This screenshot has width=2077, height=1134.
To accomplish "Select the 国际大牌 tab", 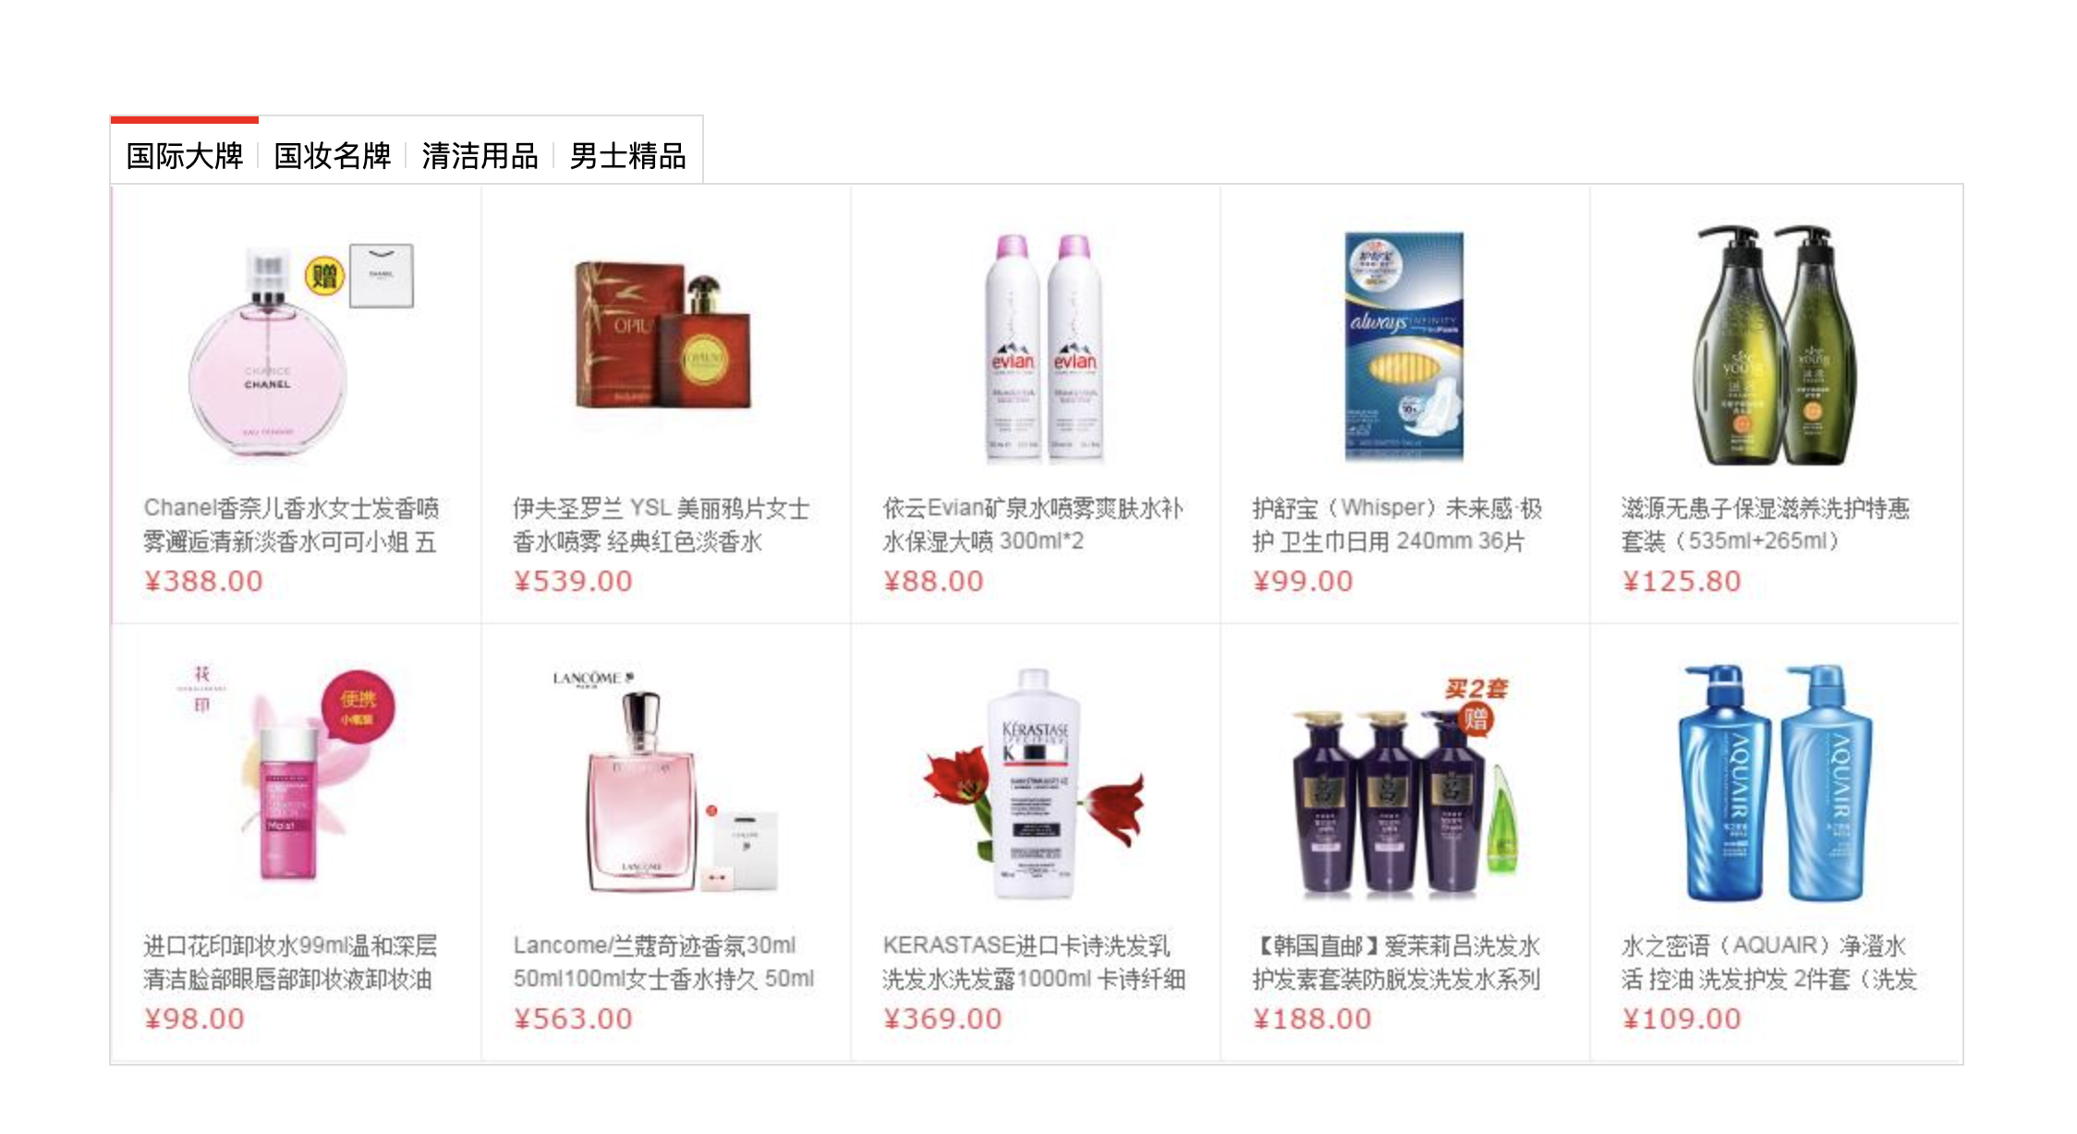I will tap(185, 155).
